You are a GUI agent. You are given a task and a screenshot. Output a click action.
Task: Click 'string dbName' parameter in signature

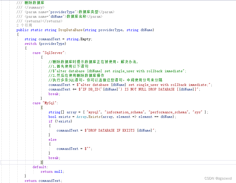(x=140, y=30)
